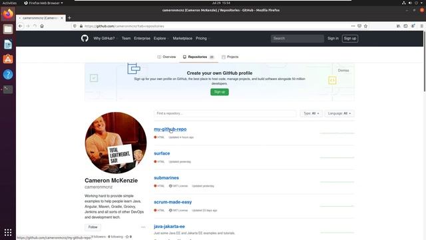
Task: Open tracking protection shield icon in the address bar
Action: point(75,26)
